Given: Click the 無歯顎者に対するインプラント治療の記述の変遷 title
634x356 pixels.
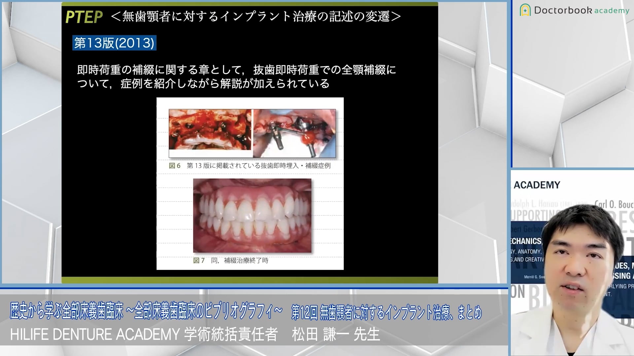Looking at the screenshot, I should pos(256,16).
